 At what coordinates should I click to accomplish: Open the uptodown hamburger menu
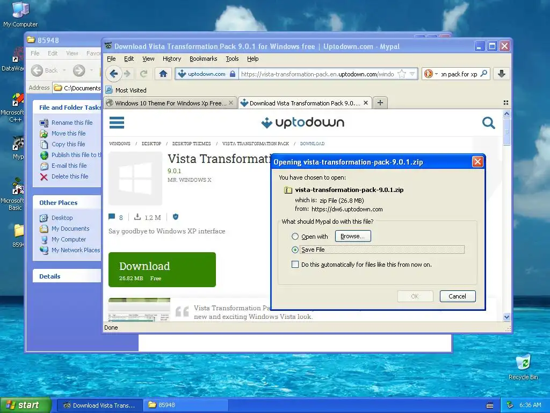point(117,123)
